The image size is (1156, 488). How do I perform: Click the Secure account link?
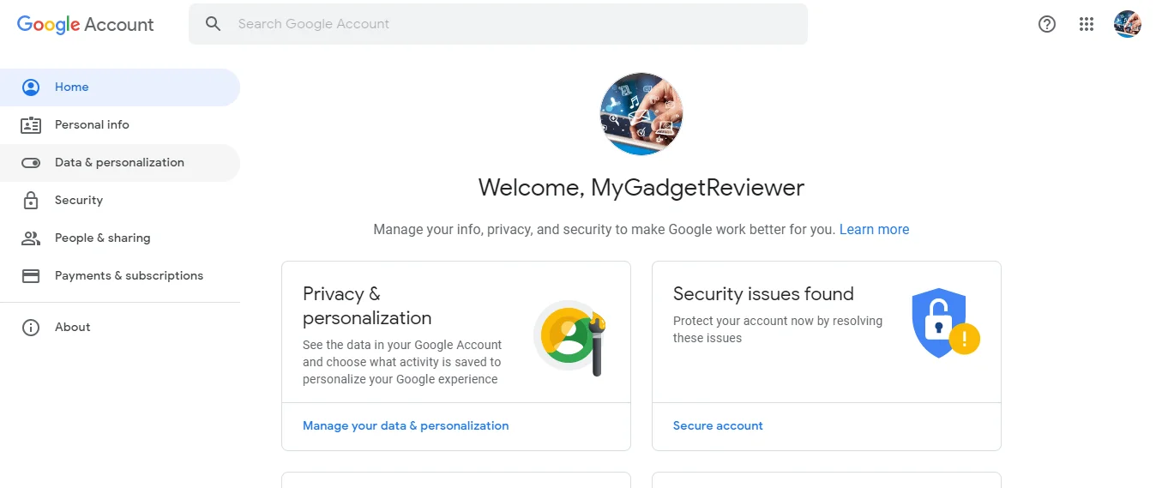click(718, 426)
